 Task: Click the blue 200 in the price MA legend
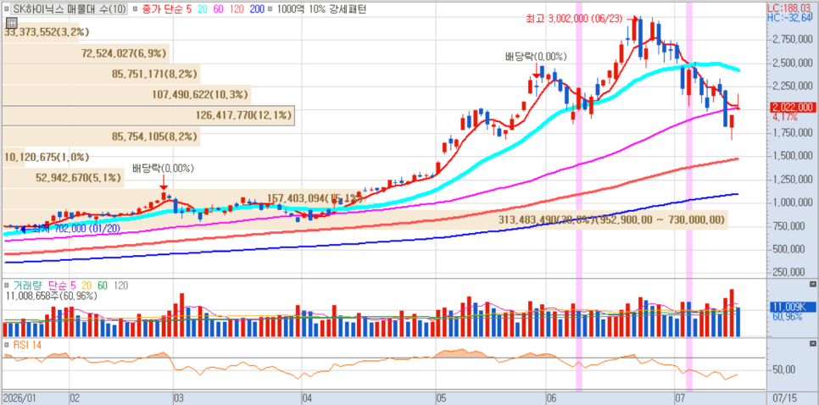click(256, 8)
